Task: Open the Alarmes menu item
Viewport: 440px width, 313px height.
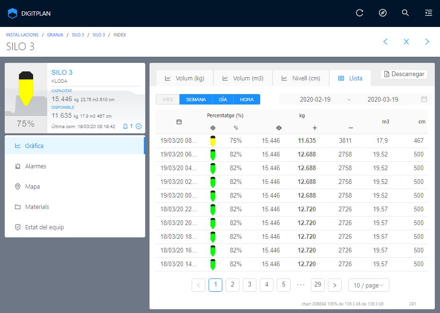Action: pyautogui.click(x=75, y=166)
